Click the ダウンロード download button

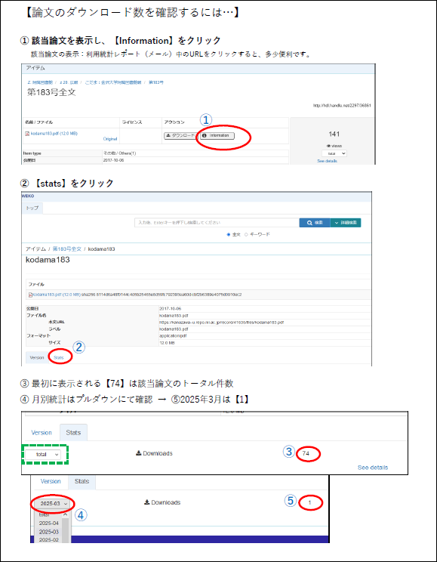tap(180, 136)
